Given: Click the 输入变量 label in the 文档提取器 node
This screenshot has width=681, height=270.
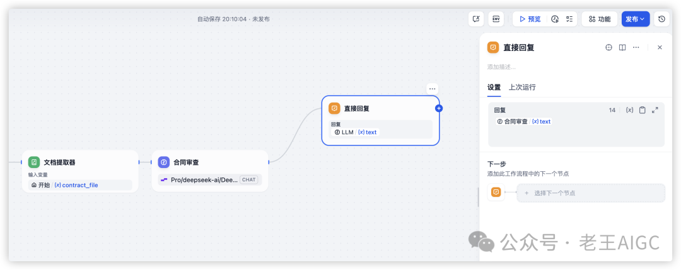Looking at the screenshot, I should (x=37, y=175).
